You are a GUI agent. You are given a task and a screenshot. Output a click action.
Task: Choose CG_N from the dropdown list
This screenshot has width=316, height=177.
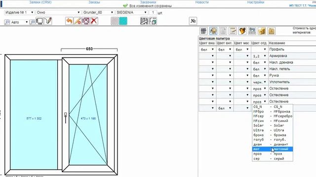[273, 107]
